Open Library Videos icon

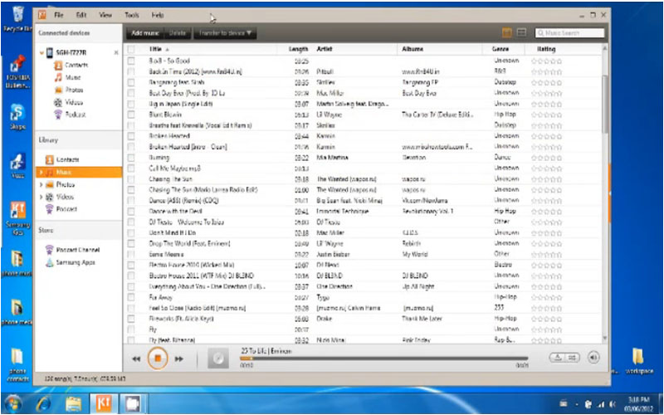(50, 197)
